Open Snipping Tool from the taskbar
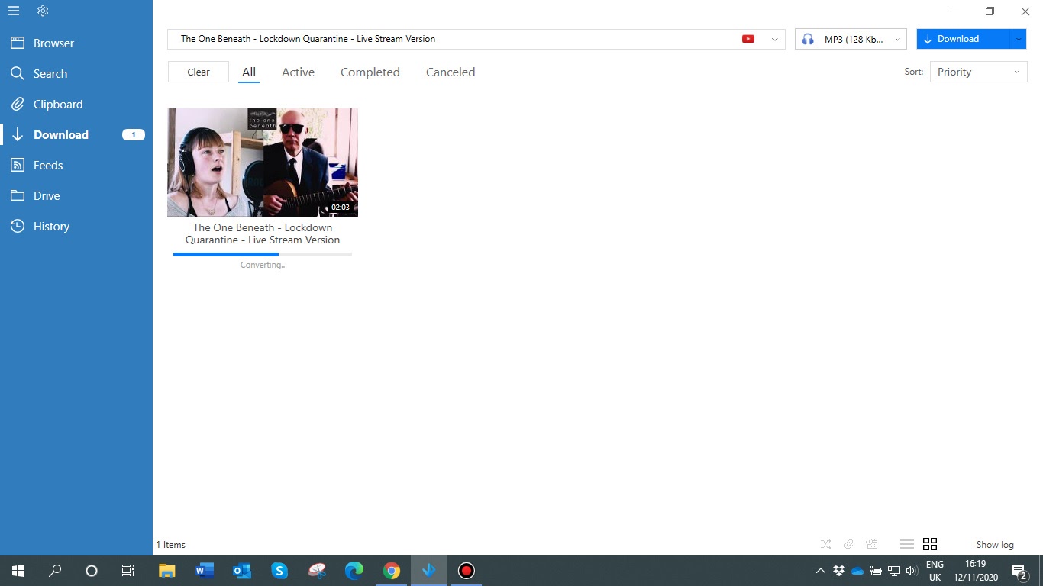Viewport: 1043px width, 586px height. coord(317,571)
